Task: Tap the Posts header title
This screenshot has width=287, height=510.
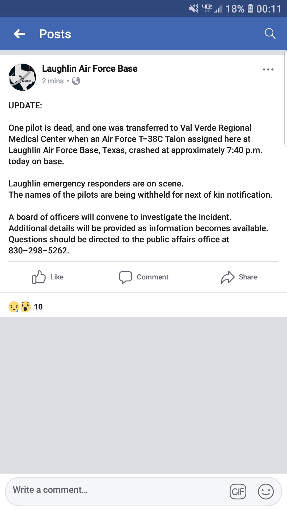Action: point(55,34)
